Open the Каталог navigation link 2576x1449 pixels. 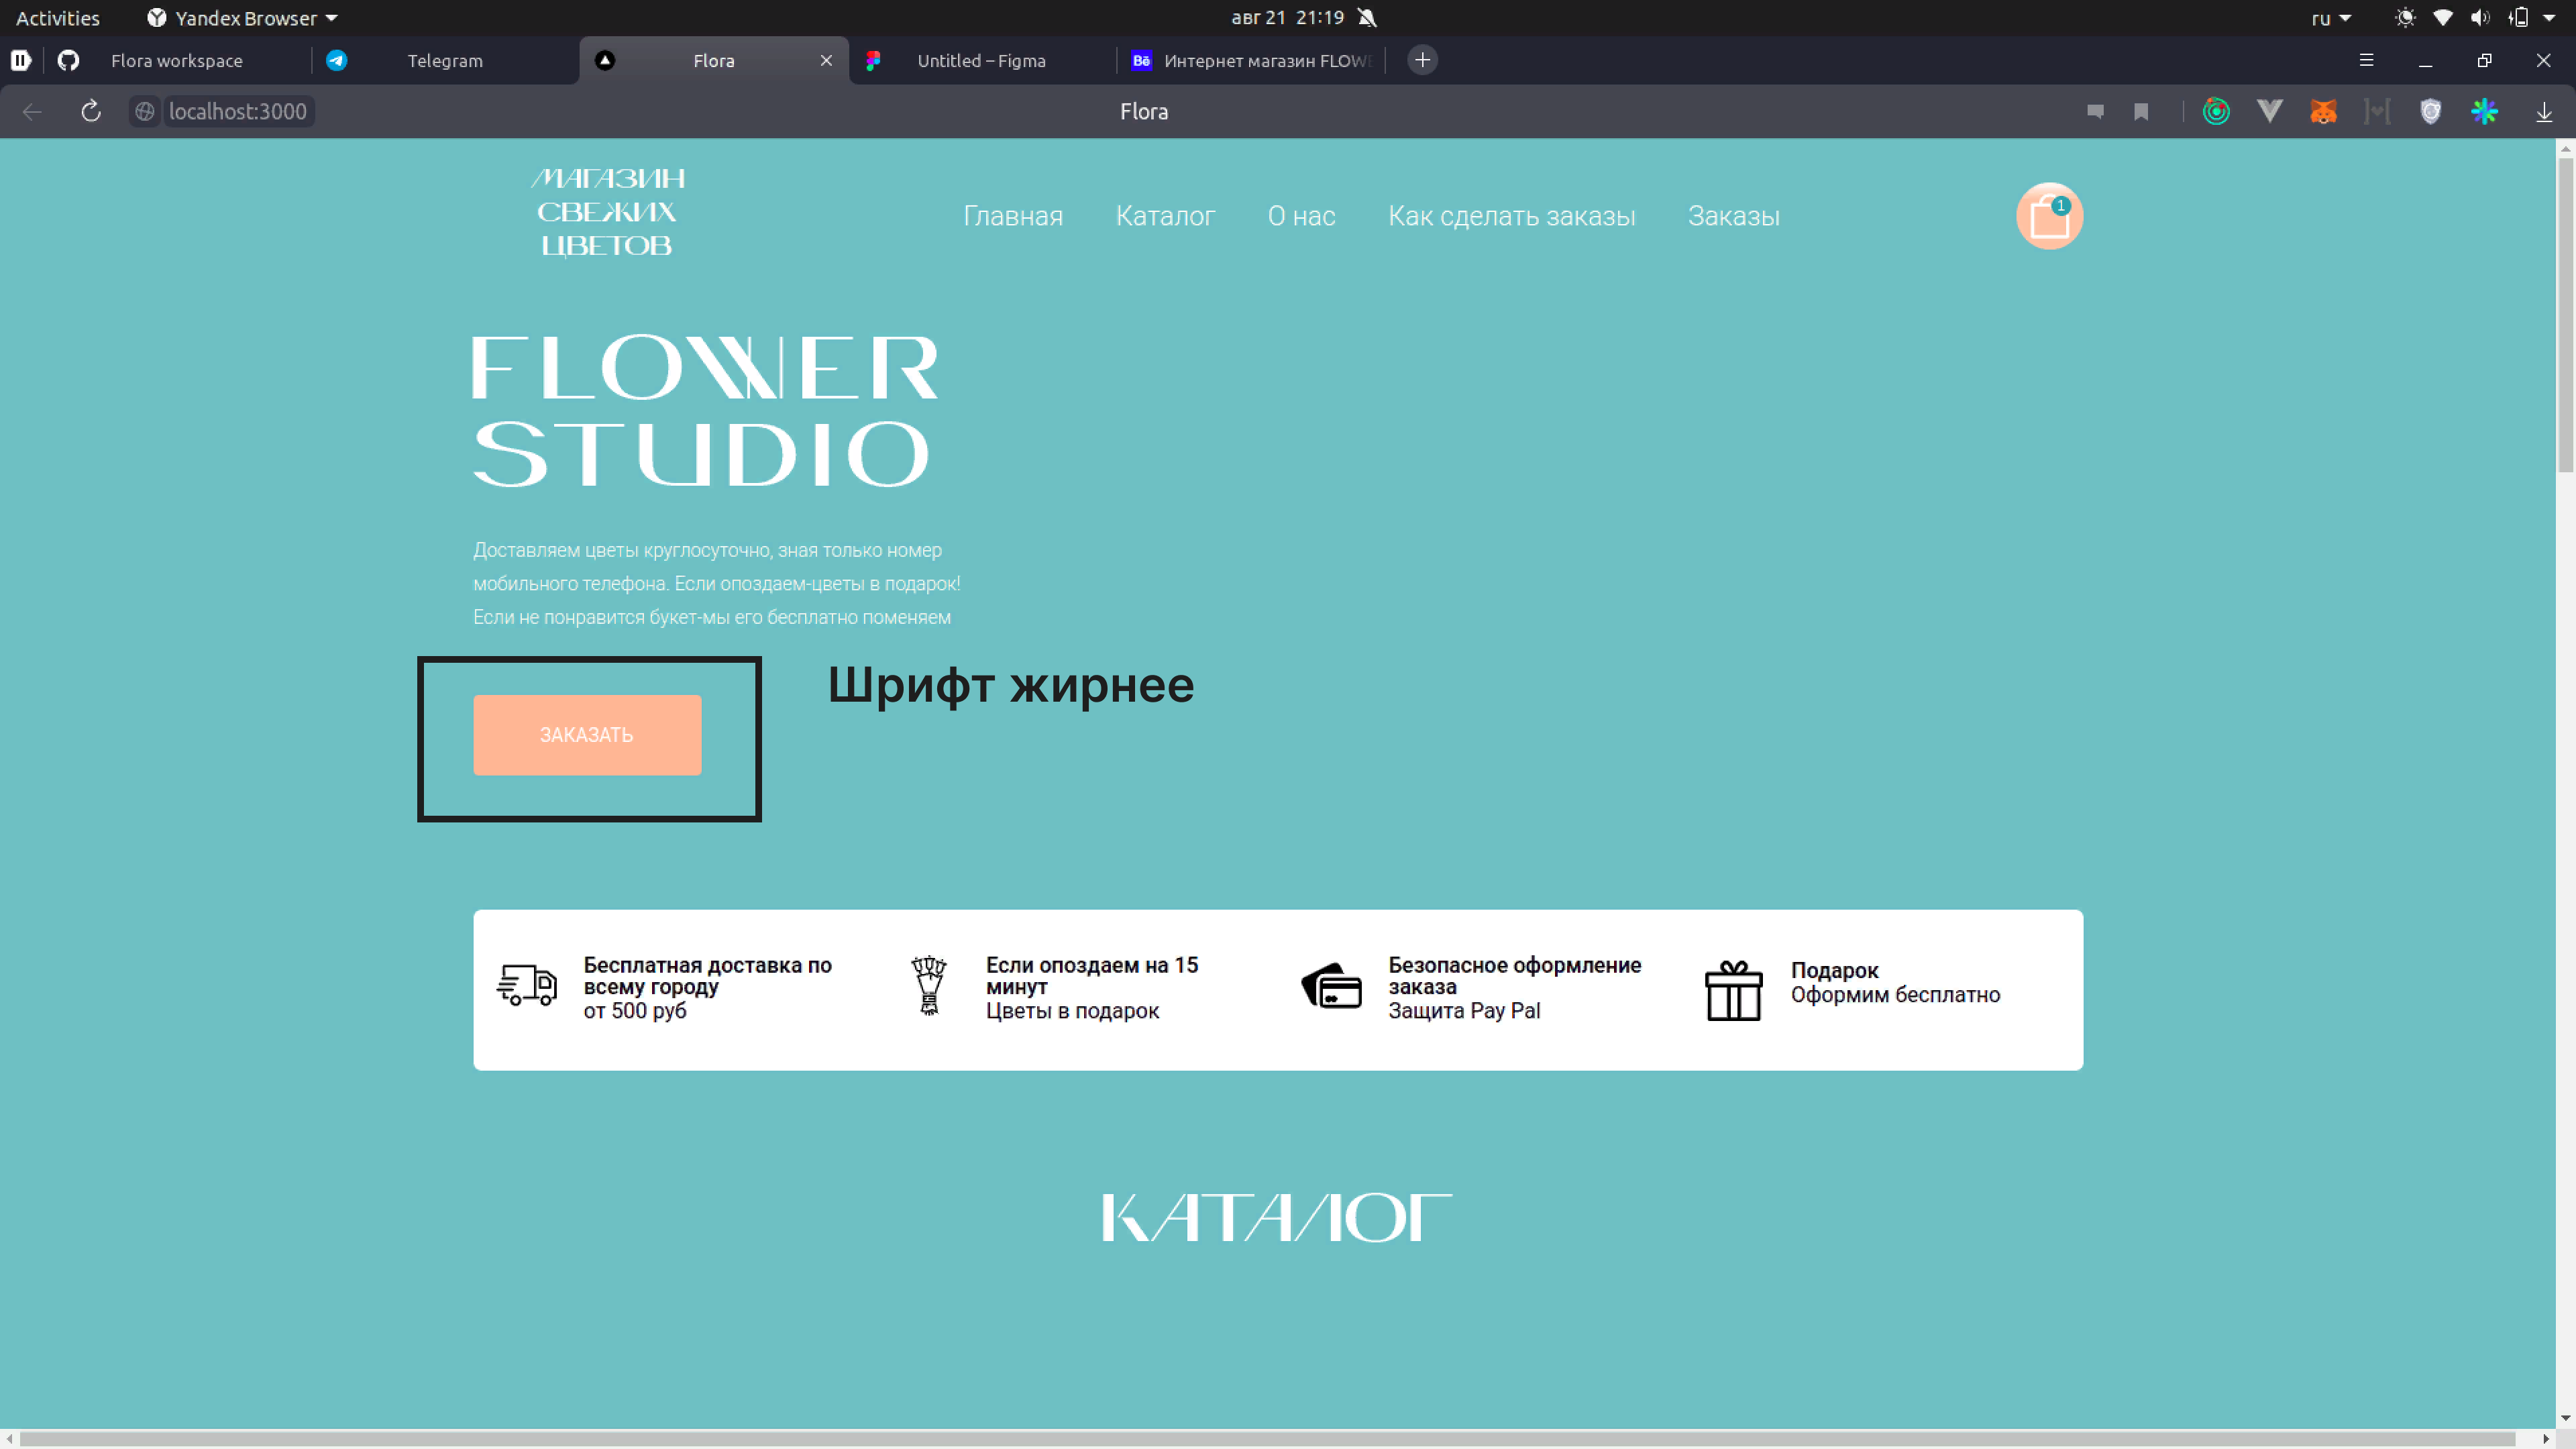coord(1165,216)
